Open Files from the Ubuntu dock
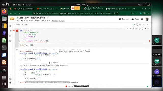Screen dimensions: 163x91 4,19
